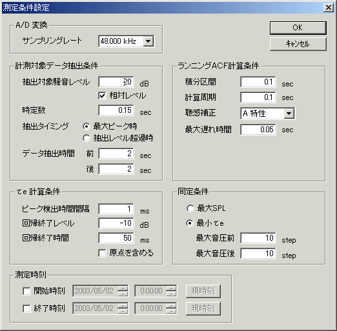Click the 48.000 kHz combo box
The width and height of the screenshot is (337, 331).
[x=127, y=41]
